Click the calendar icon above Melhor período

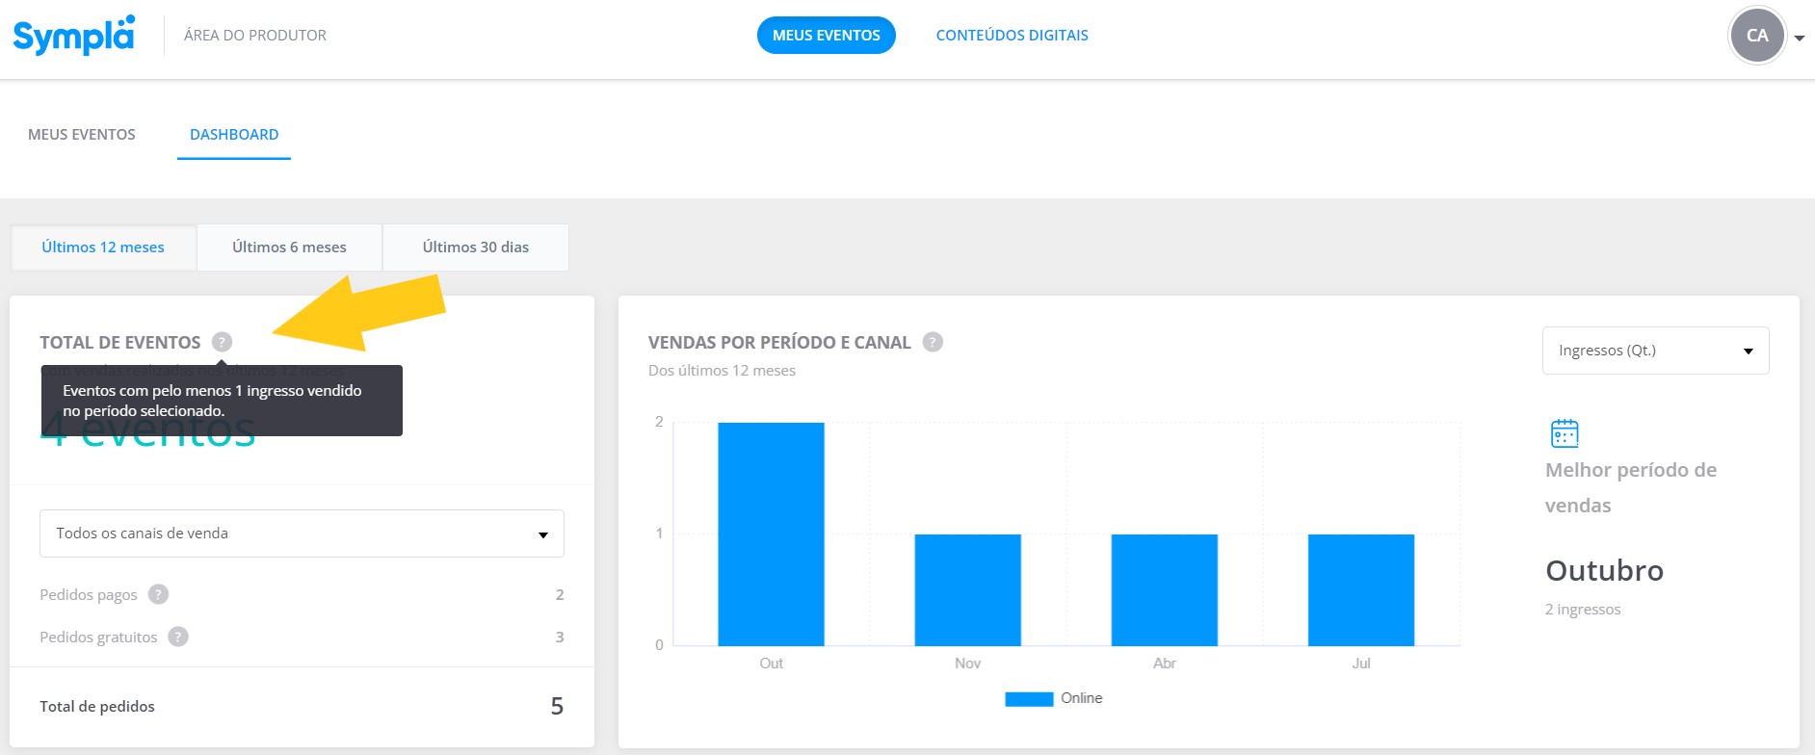click(x=1565, y=433)
